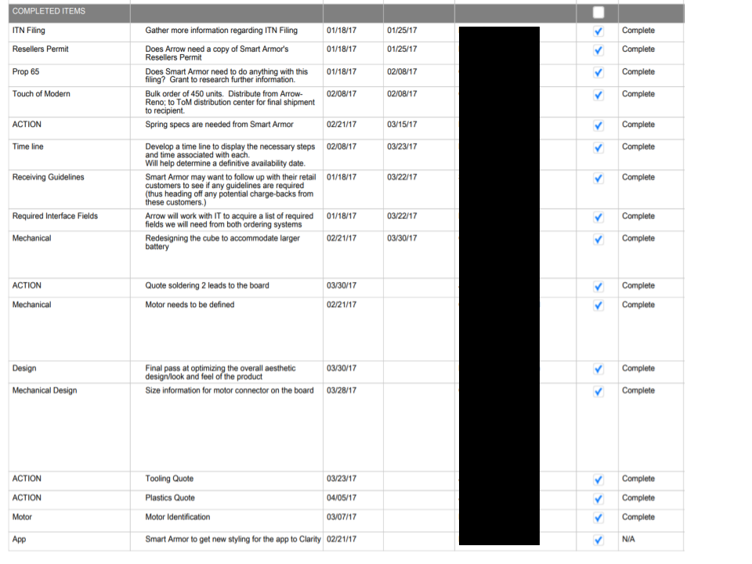Select the 'Tooling Quote' description

[x=169, y=479]
